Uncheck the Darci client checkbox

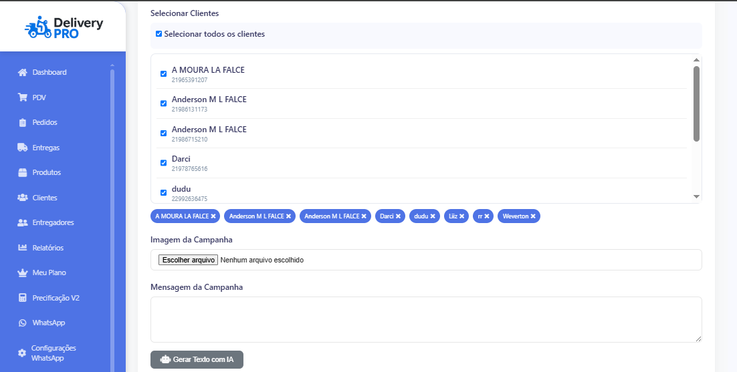tap(163, 163)
